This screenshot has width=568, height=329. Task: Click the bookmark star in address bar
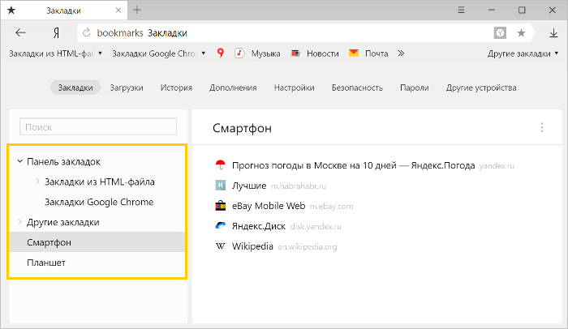[521, 33]
